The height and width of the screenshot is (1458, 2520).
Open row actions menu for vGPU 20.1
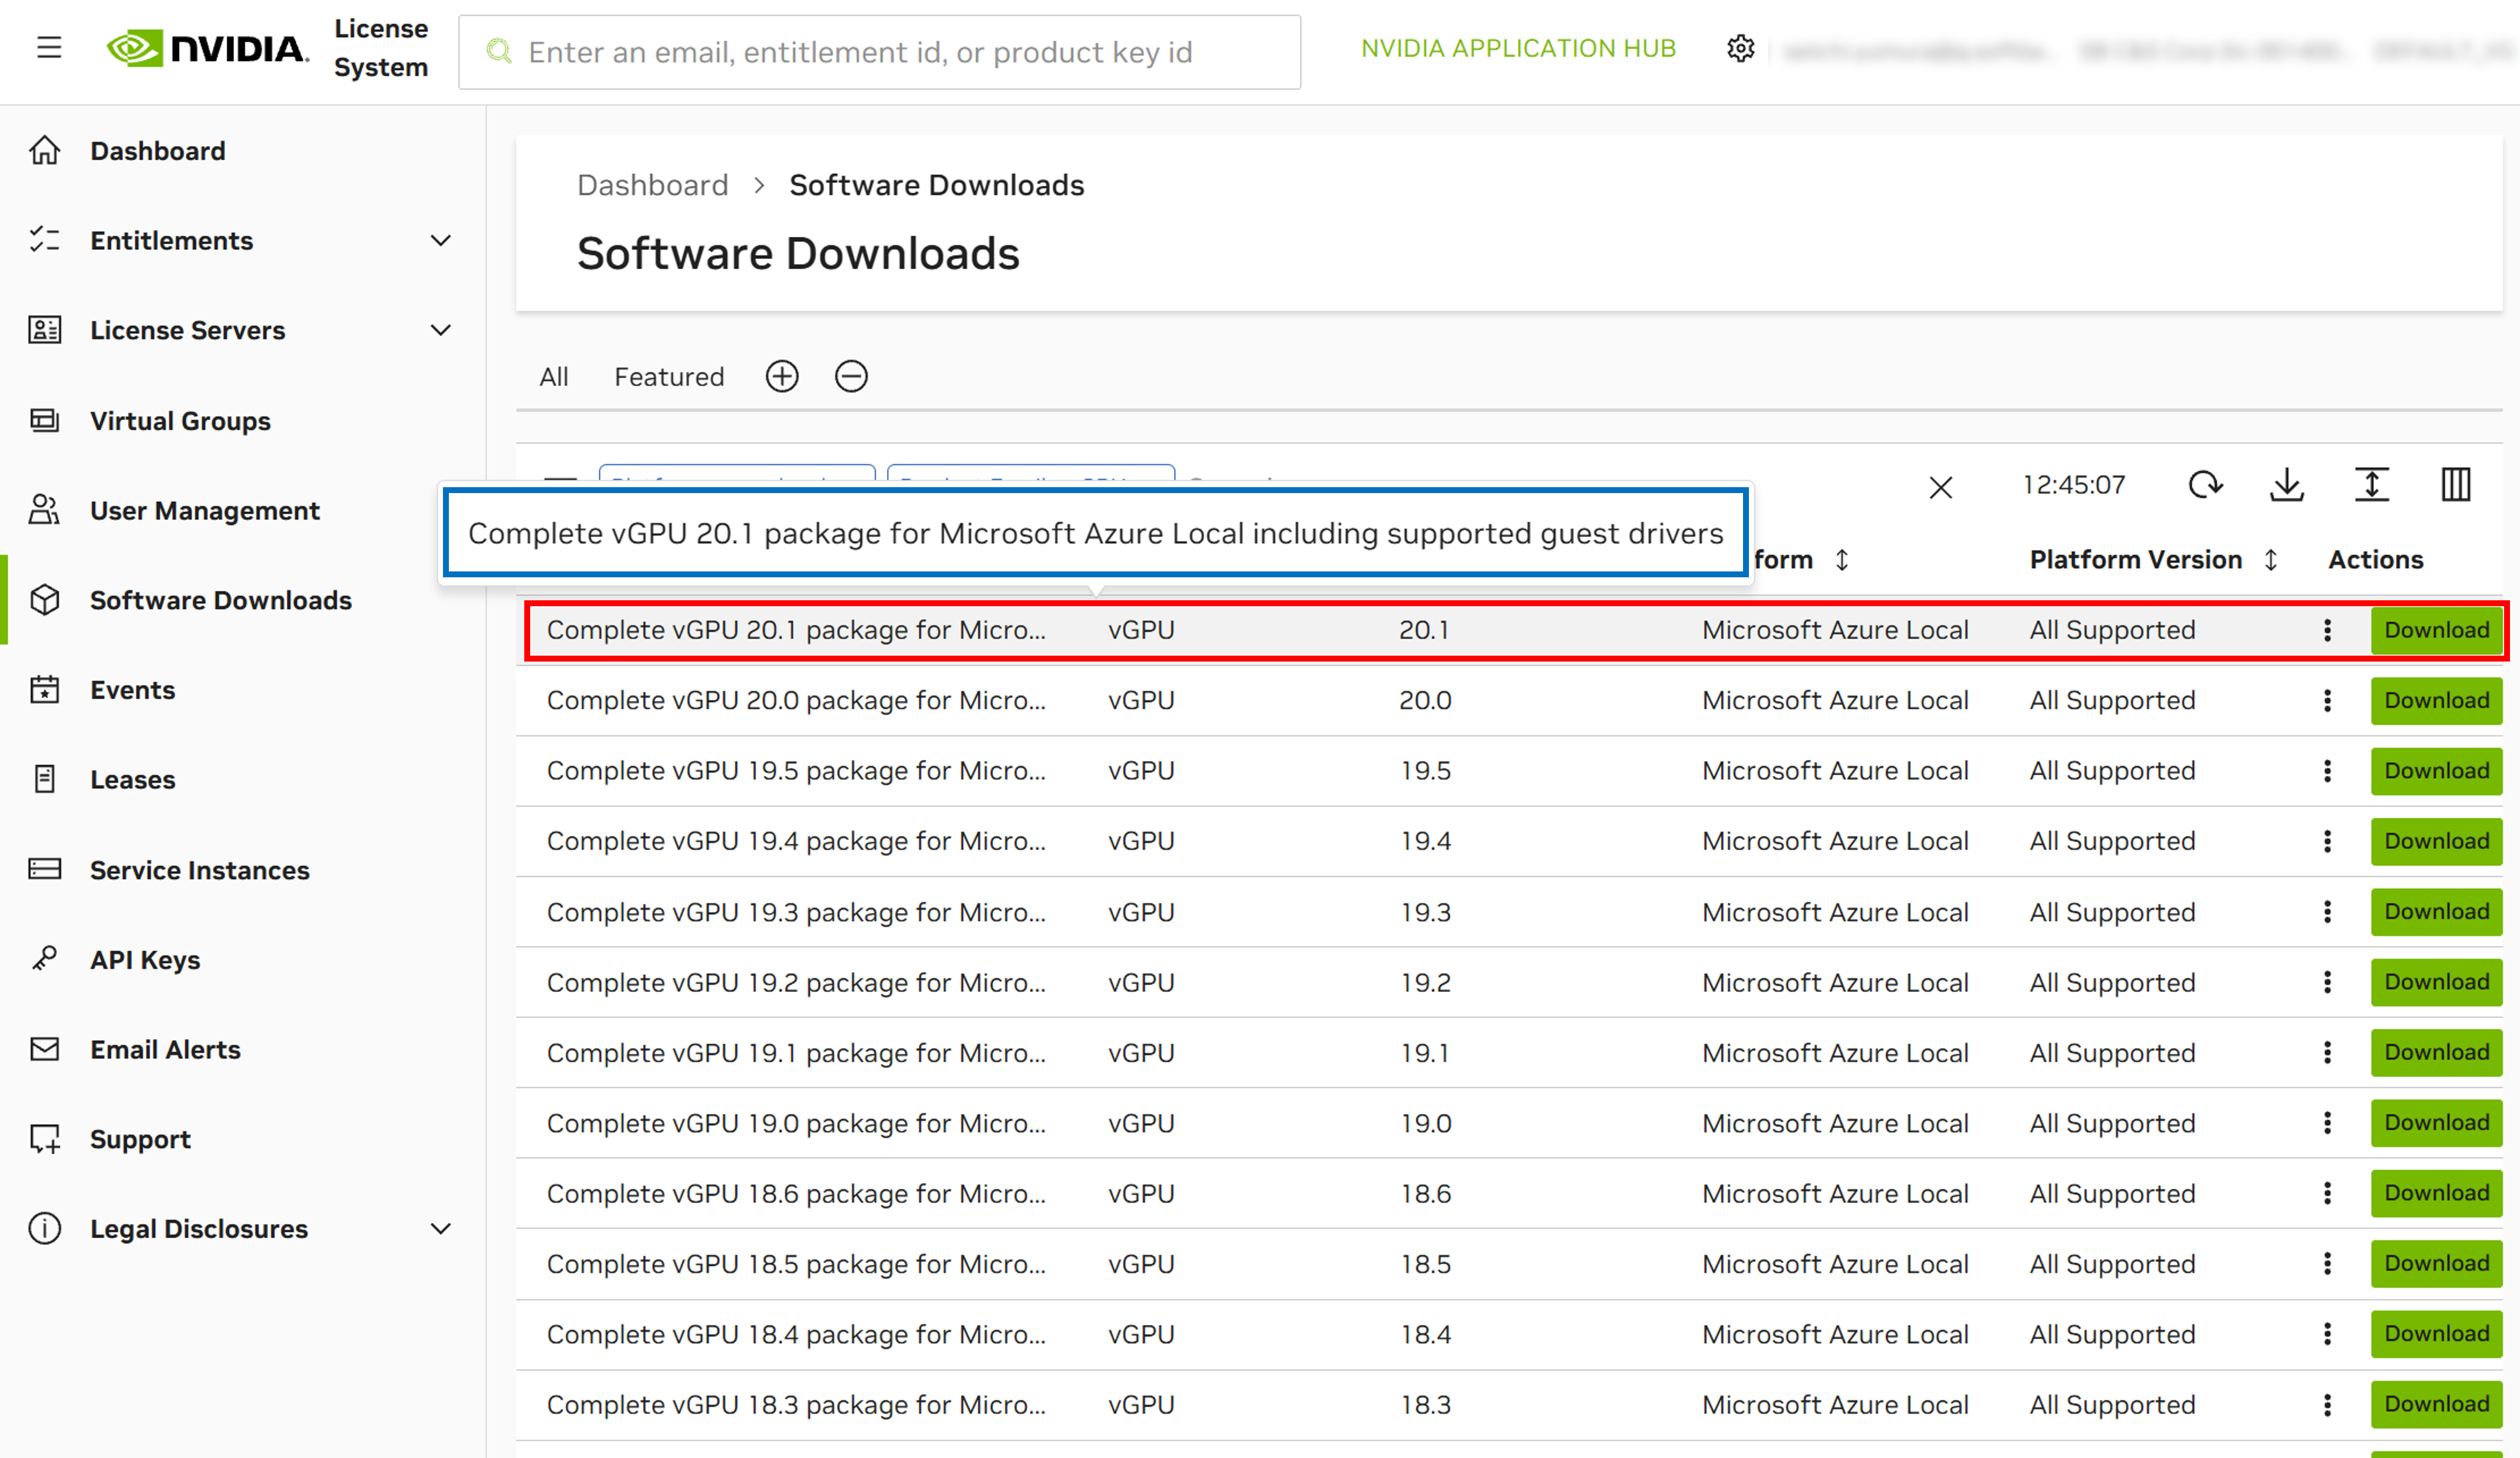[x=2328, y=630]
